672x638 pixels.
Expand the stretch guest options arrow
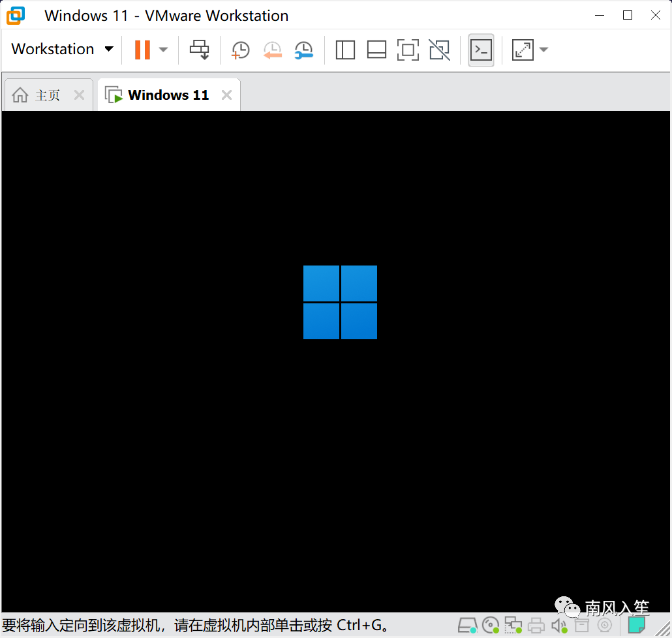(x=543, y=50)
